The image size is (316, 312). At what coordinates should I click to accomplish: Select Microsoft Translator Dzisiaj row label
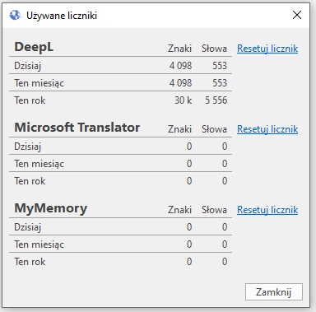pyautogui.click(x=28, y=147)
